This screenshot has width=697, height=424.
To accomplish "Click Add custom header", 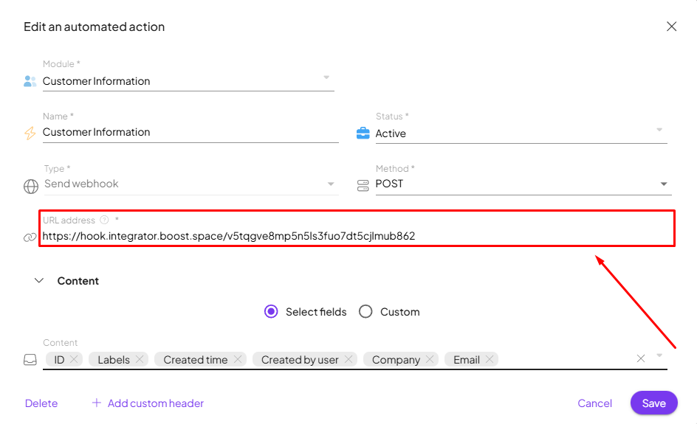I will (x=148, y=403).
